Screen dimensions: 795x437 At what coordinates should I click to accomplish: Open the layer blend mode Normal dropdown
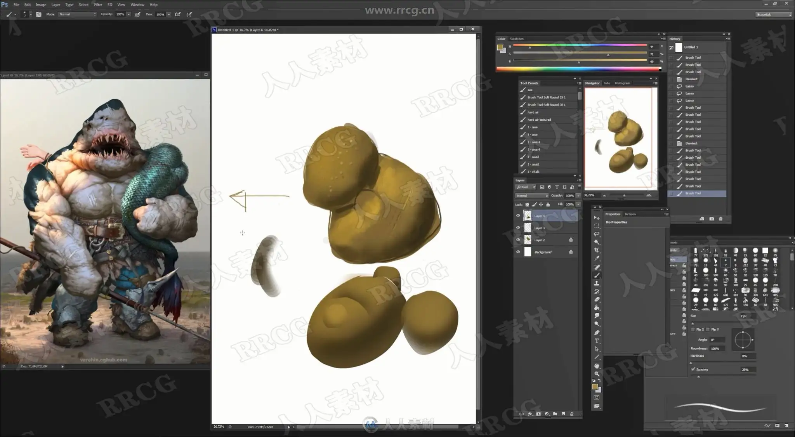(531, 196)
